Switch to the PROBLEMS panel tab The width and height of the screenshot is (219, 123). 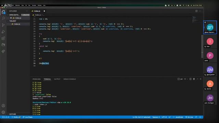tap(37, 79)
